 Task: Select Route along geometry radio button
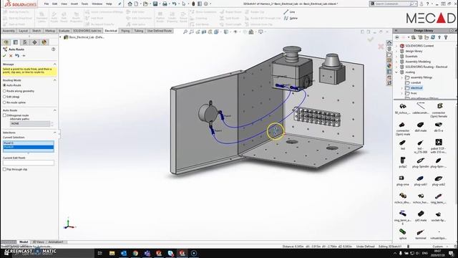4,91
